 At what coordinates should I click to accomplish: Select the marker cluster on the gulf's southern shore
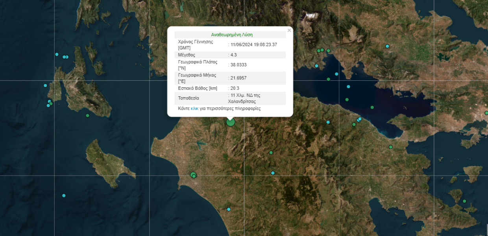pyautogui.click(x=358, y=120)
